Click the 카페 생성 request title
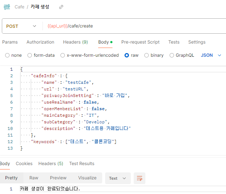The width and height of the screenshot is (226, 194). (40, 7)
